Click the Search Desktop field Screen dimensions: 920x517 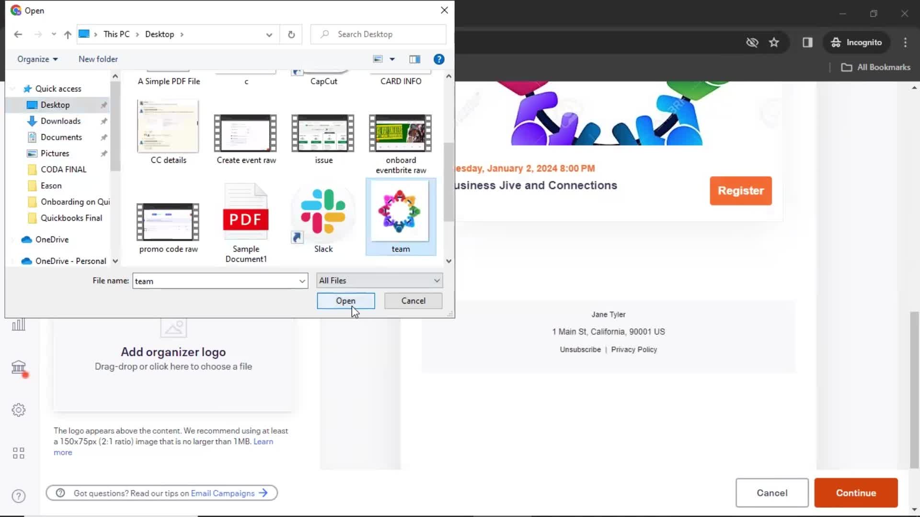tap(379, 34)
